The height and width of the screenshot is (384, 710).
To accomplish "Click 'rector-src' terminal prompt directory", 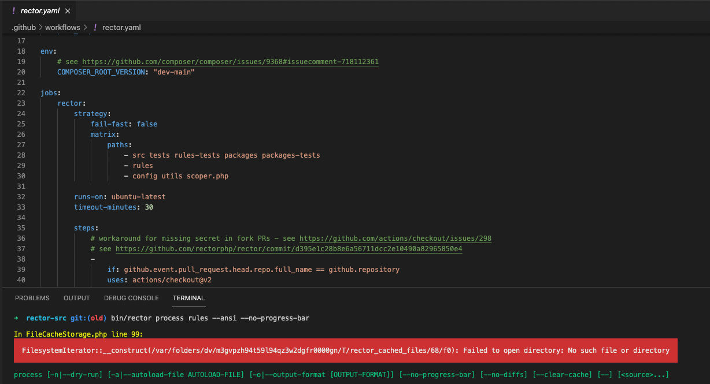I will click(x=47, y=318).
